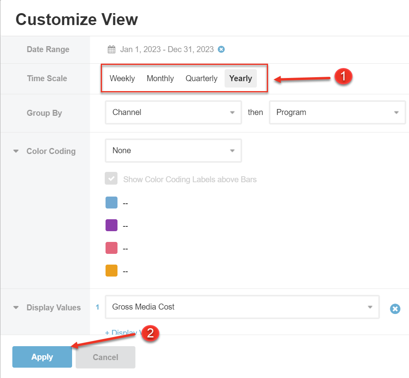Viewport: 409px width, 378px height.
Task: Collapse the Color Coding section
Action: pyautogui.click(x=15, y=151)
